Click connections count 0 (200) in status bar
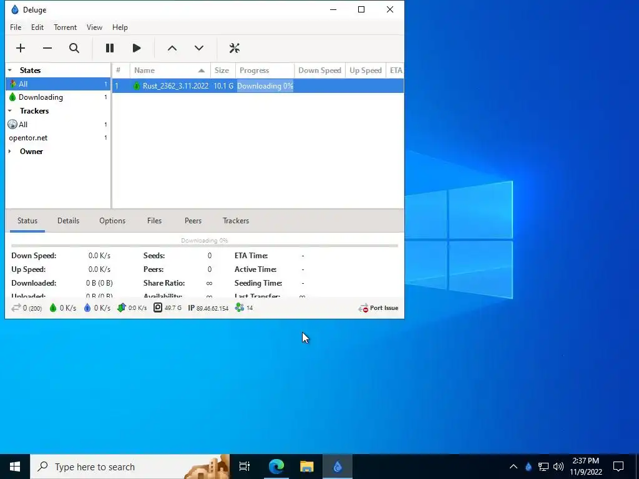The height and width of the screenshot is (479, 639). [26, 308]
